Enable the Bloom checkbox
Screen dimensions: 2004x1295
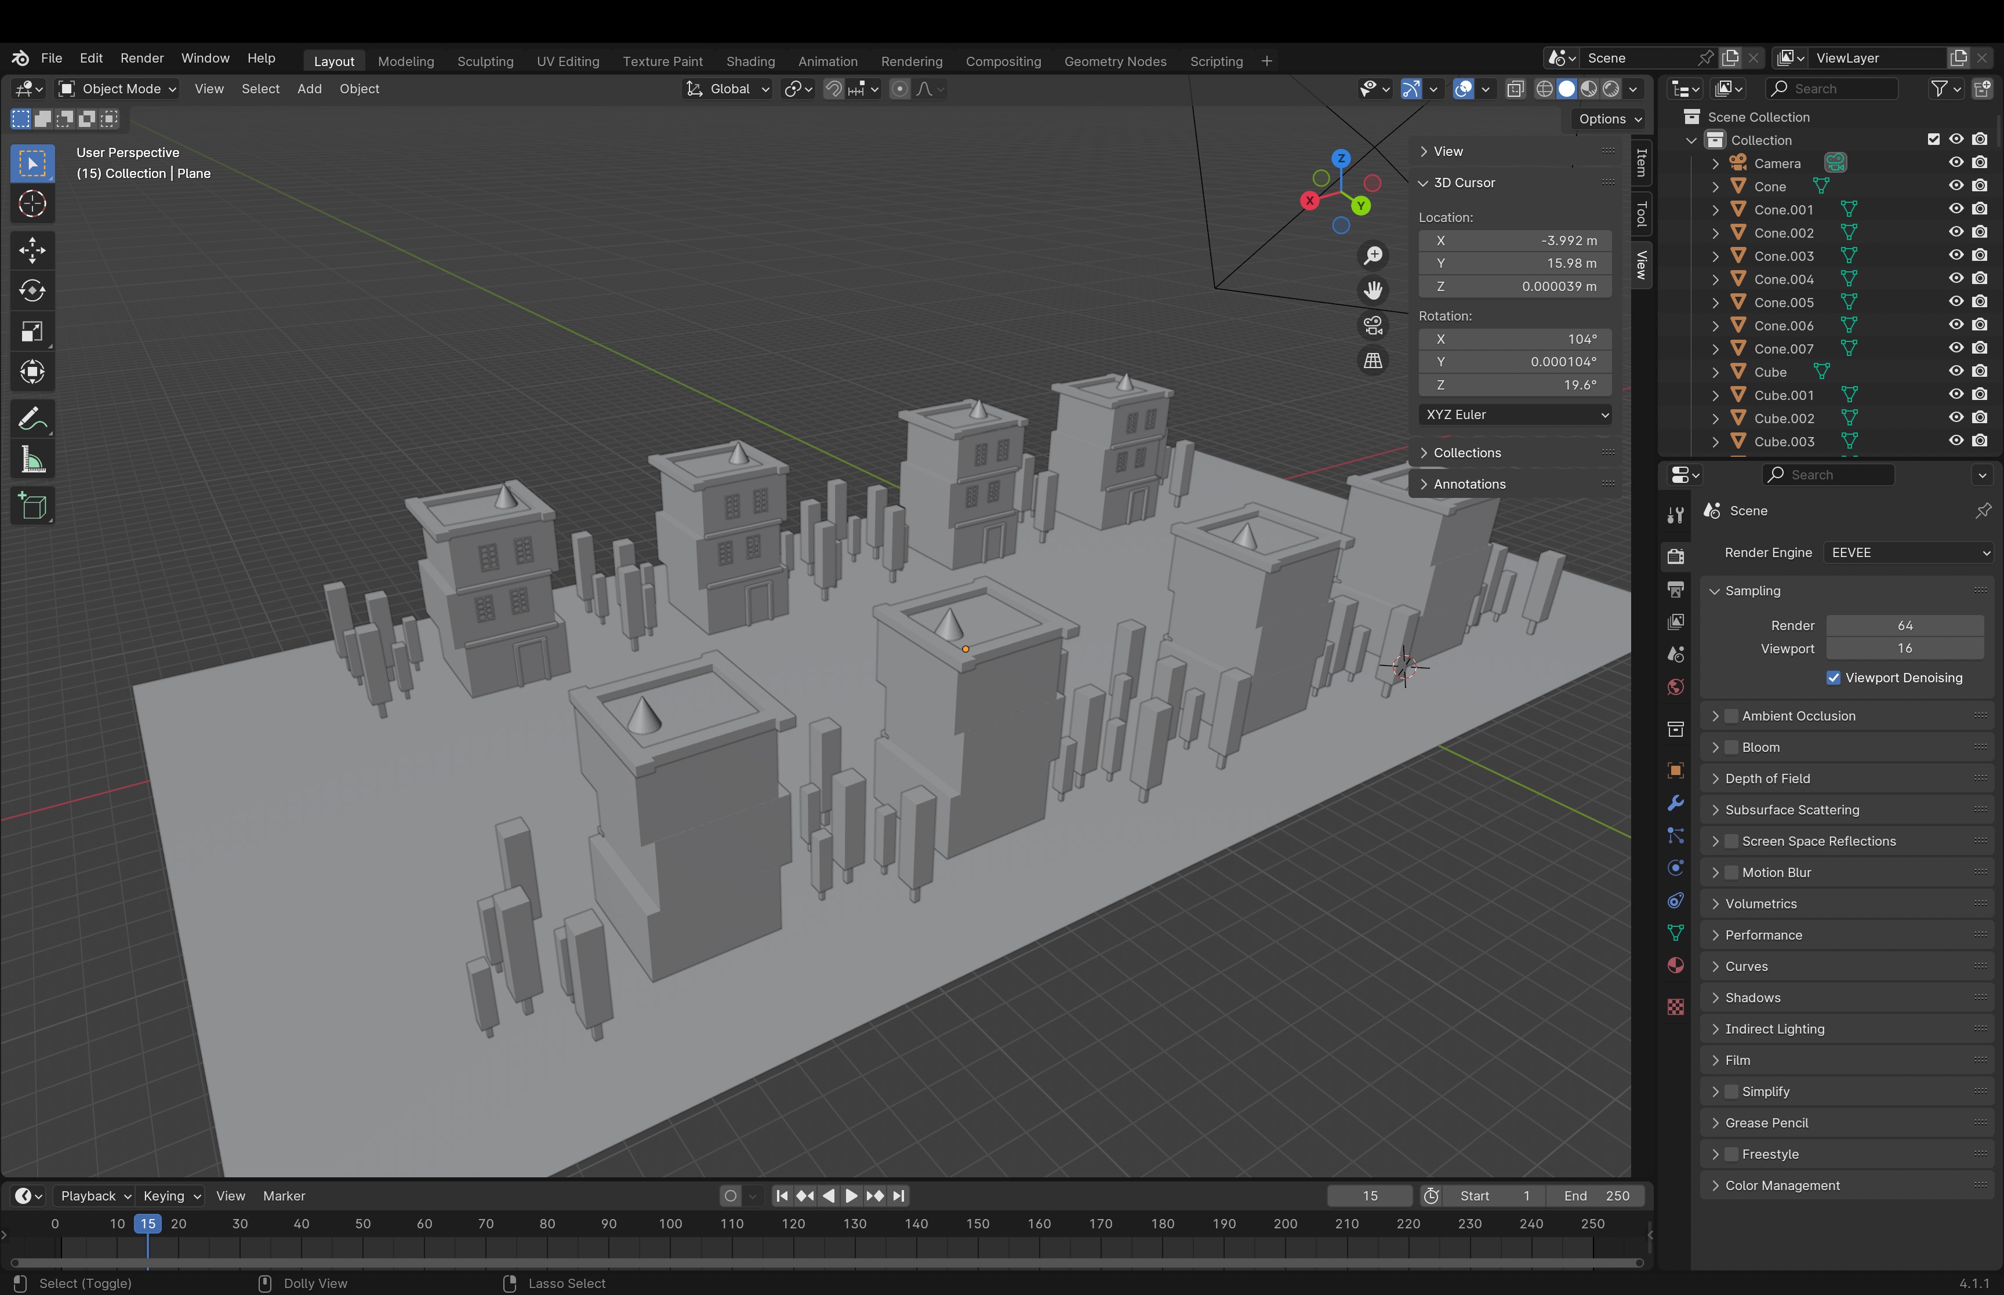click(1731, 748)
